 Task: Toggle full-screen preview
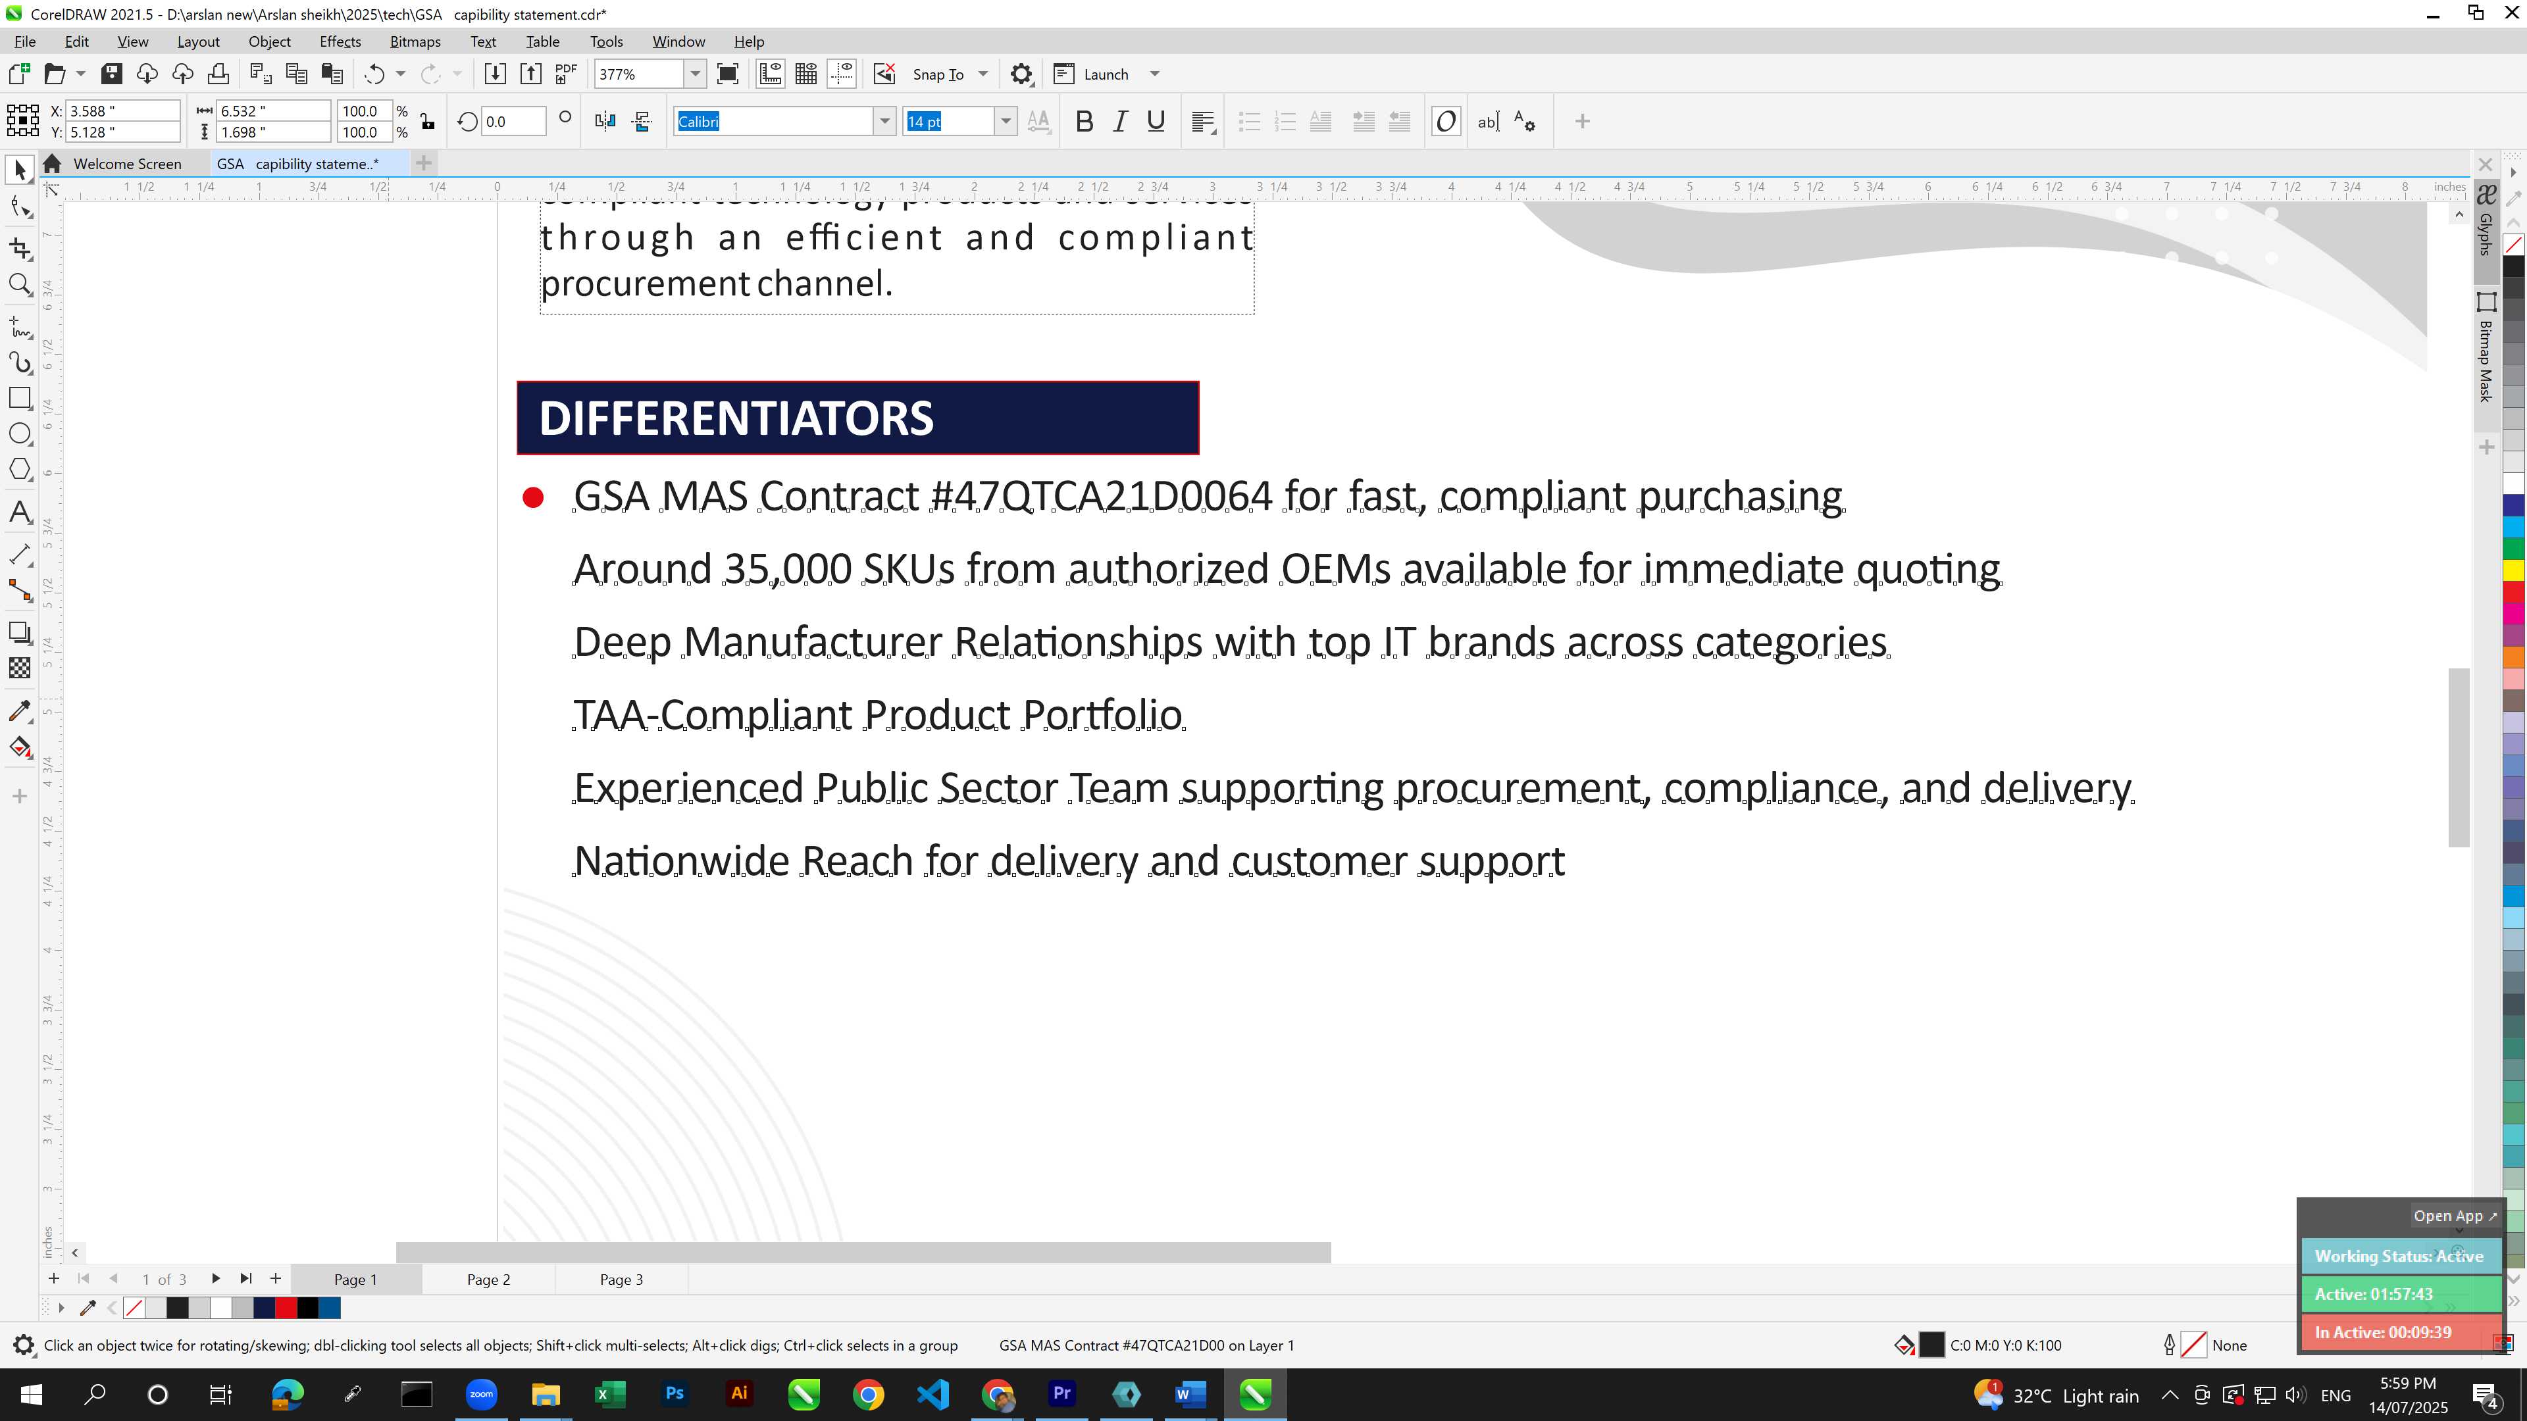pos(728,74)
